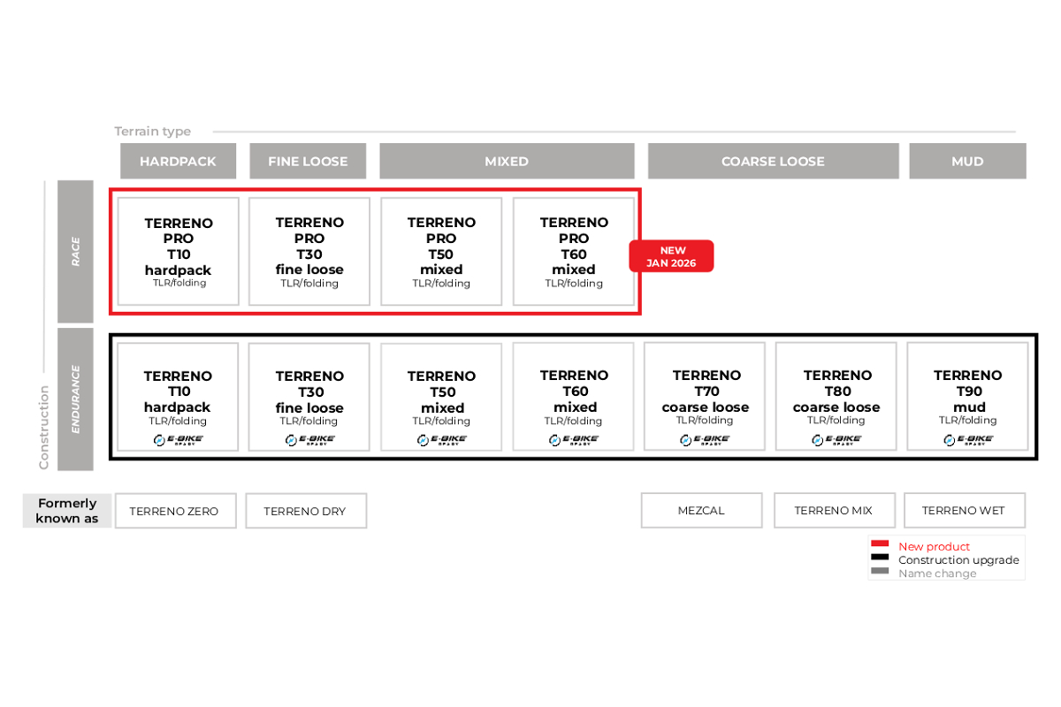Viewport: 1061px width, 707px height.
Task: Click the red New product legend swatch
Action: click(x=879, y=545)
